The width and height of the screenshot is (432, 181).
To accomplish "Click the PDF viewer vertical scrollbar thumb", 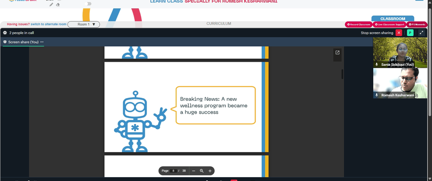I will pyautogui.click(x=343, y=74).
